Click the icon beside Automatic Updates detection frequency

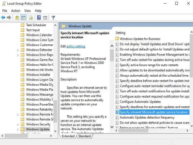117,117
